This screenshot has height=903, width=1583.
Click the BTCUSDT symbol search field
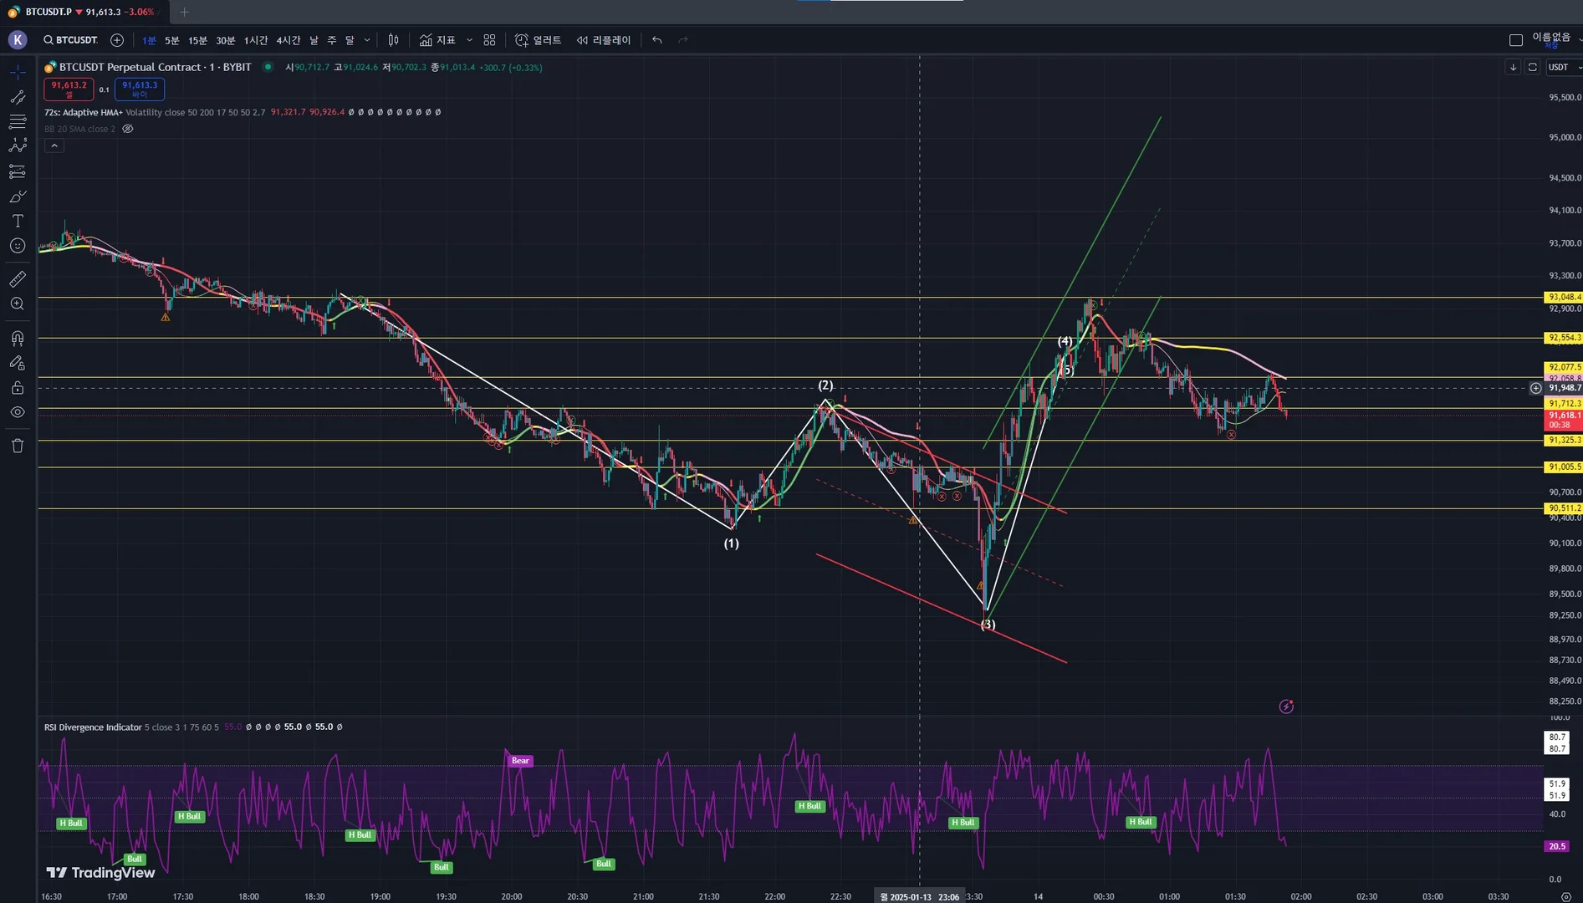point(71,40)
